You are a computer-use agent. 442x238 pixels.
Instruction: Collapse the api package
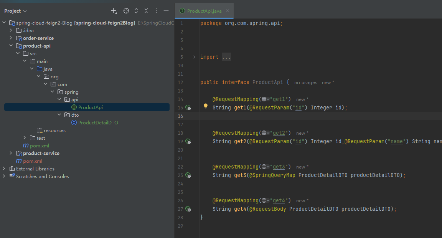point(59,99)
